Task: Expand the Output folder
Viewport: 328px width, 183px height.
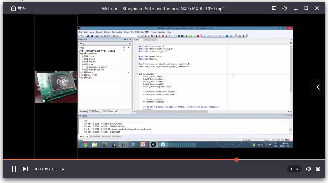Action: [x=82, y=78]
